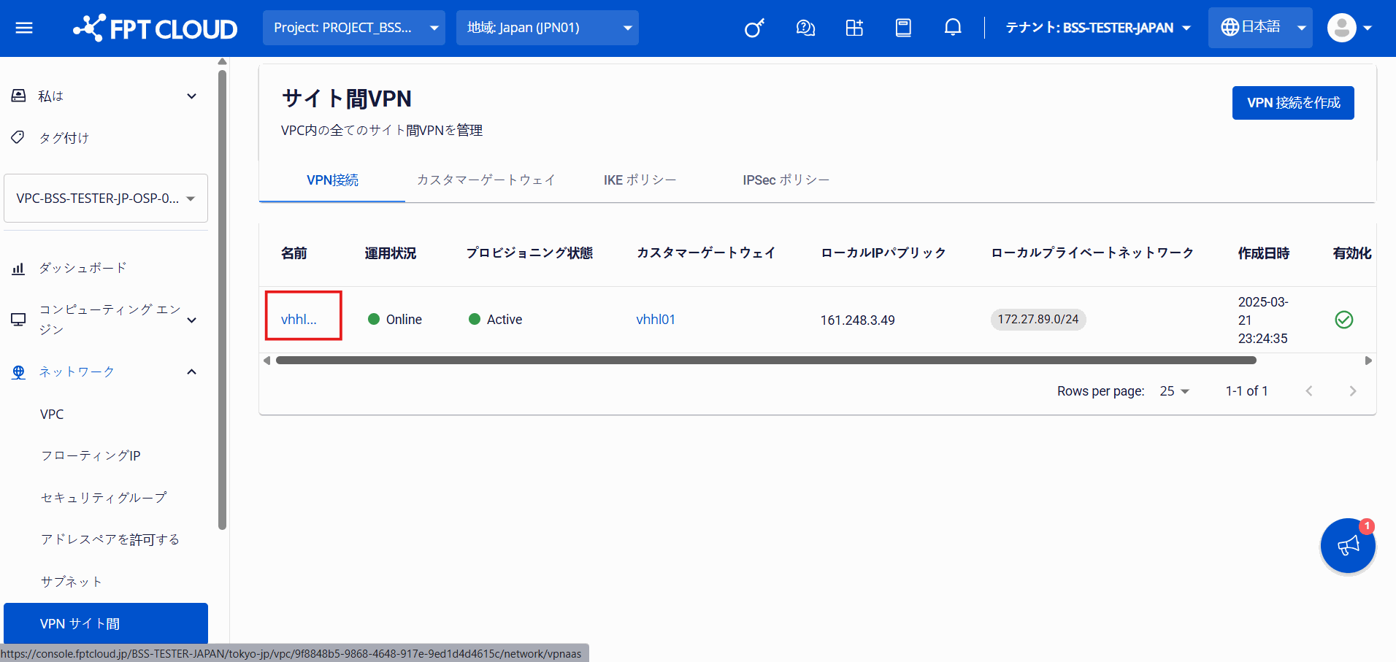Click the 作成日時 column header
The height and width of the screenshot is (662, 1396).
(x=1264, y=253)
